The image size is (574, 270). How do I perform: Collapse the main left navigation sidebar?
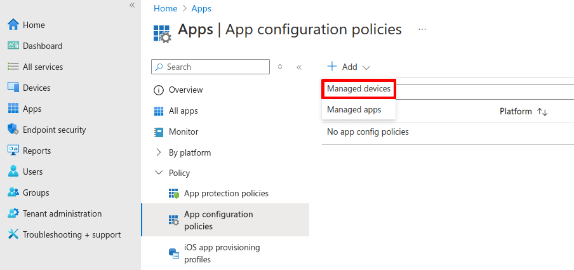point(132,5)
